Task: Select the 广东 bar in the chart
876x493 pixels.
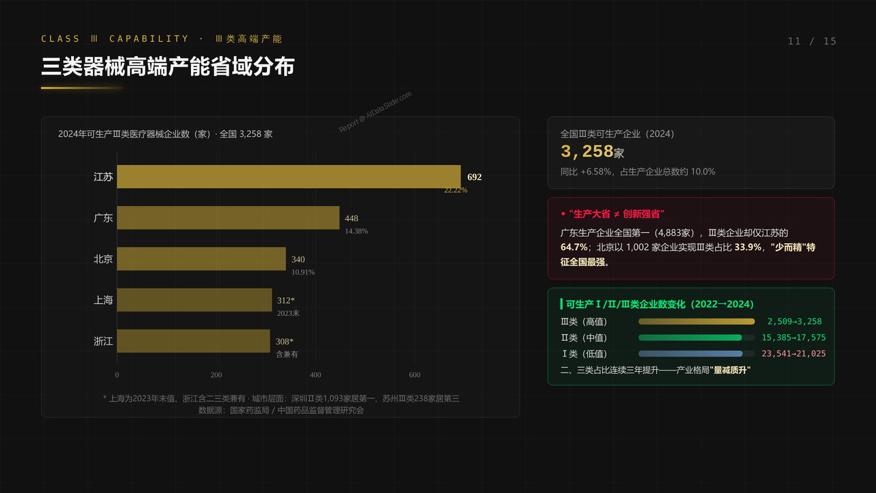Action: pyautogui.click(x=228, y=218)
